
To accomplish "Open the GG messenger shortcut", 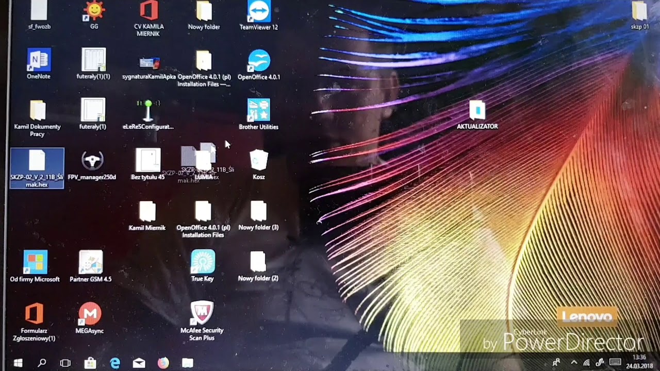I will point(94,14).
